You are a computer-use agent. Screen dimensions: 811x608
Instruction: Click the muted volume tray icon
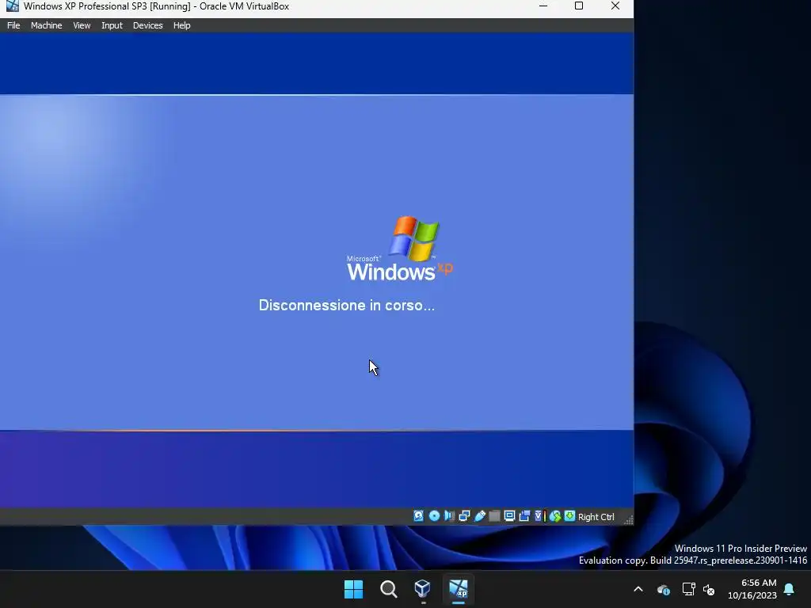pos(709,589)
